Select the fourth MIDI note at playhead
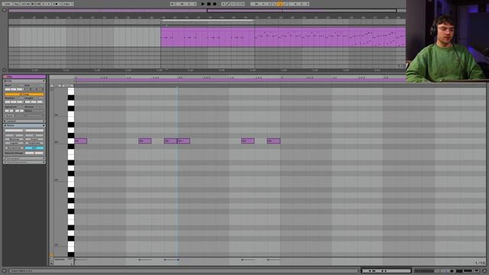489x275 pixels. 183,141
